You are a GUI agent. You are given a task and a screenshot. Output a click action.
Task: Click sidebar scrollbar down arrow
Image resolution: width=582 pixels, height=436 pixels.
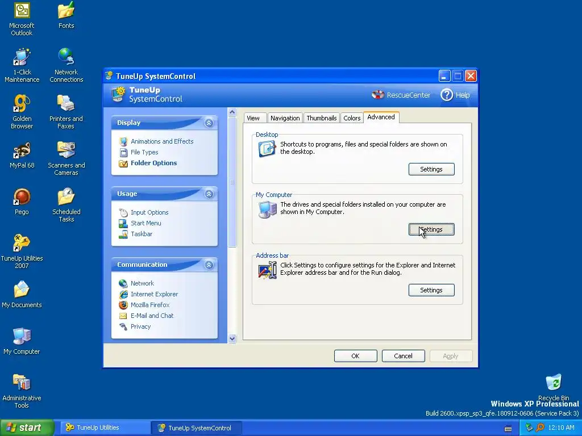pyautogui.click(x=232, y=338)
